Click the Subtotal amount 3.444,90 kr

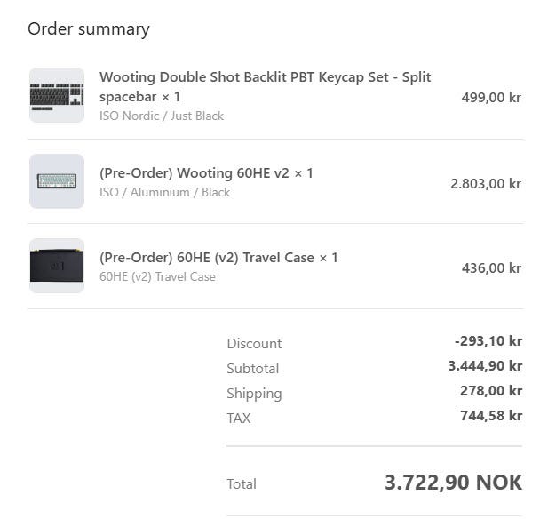tap(485, 365)
